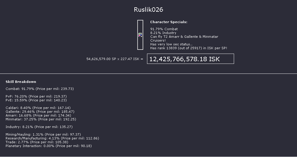Click the Caldari 8.40% row
Screen dimensions: 297x157
pos(38,108)
